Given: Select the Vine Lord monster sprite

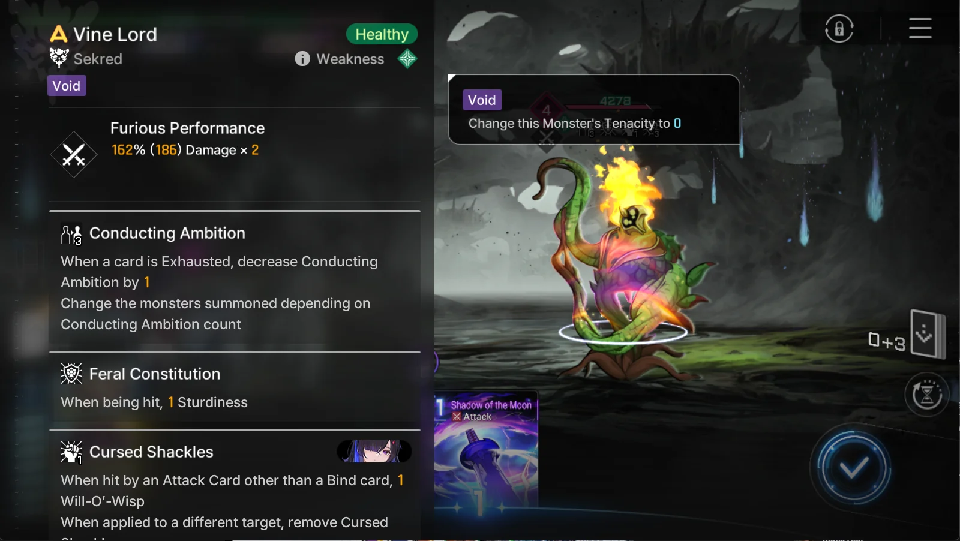Looking at the screenshot, I should click(x=624, y=258).
